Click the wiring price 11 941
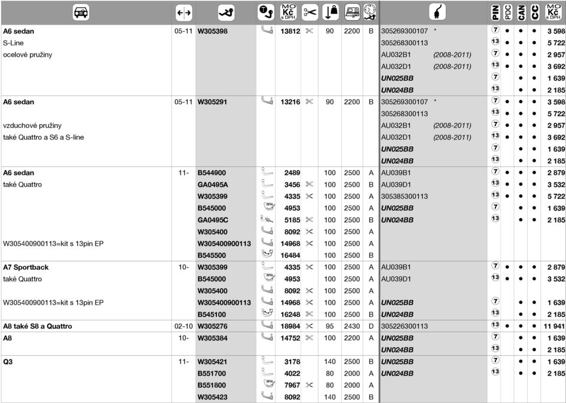This screenshot has width=566, height=403. [554, 326]
